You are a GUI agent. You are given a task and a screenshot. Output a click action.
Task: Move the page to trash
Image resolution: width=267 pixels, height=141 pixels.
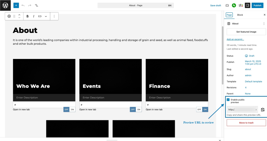[x=246, y=123]
